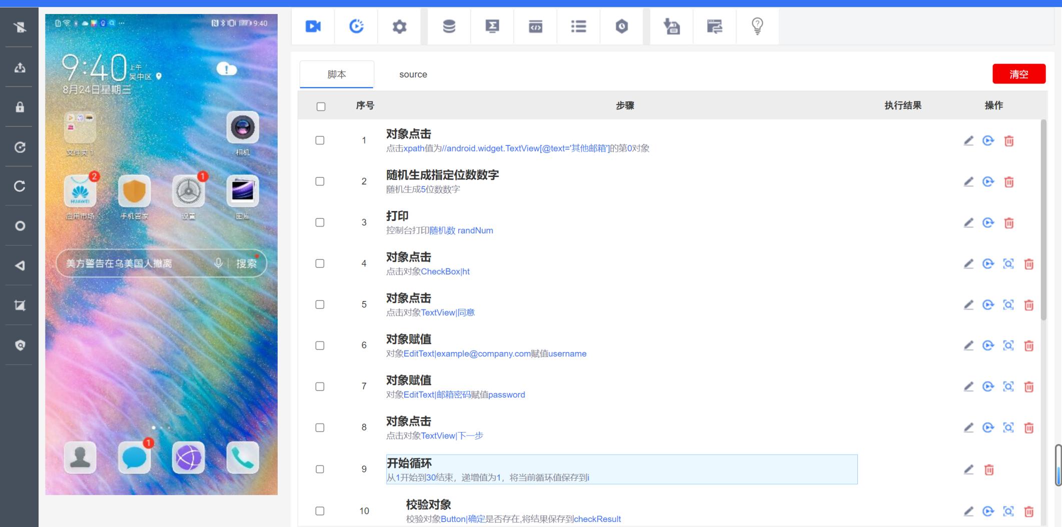Check the checkbox for step 1

[x=320, y=140]
